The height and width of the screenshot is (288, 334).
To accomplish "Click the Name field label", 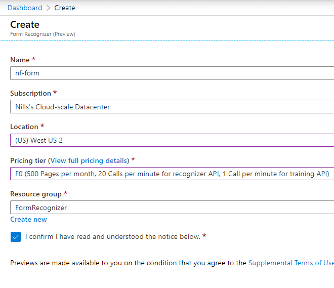I will [20, 60].
